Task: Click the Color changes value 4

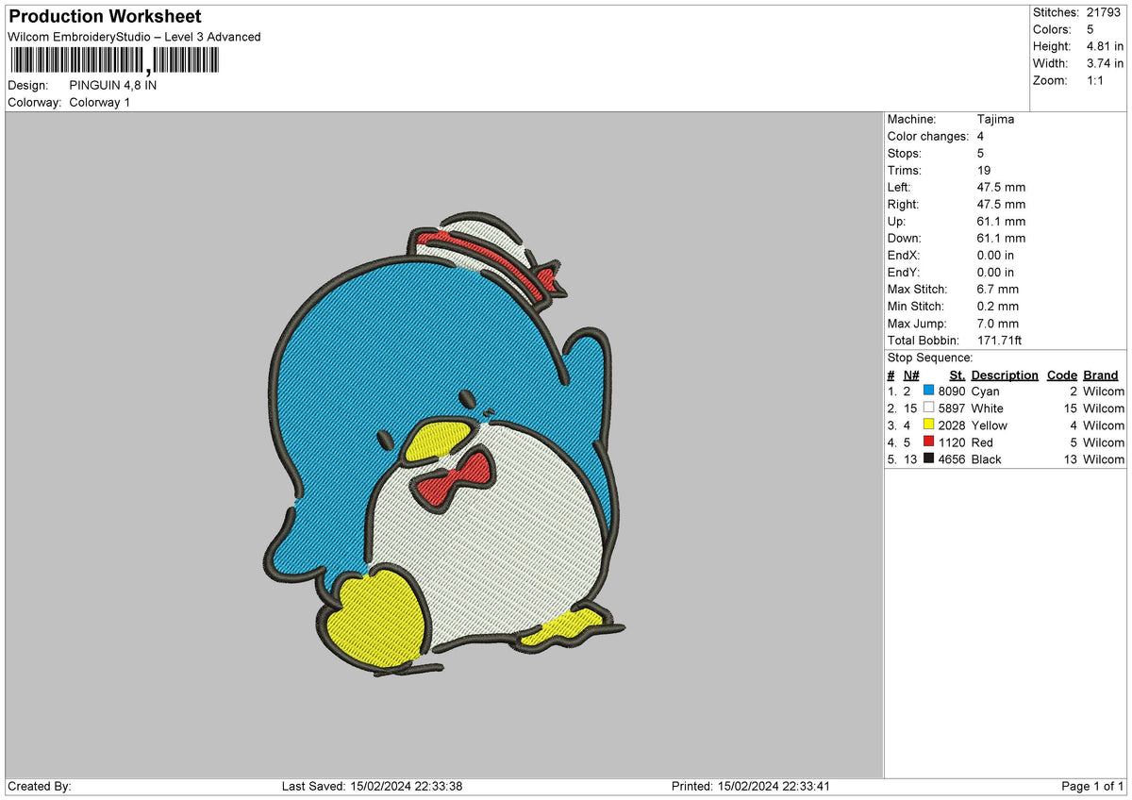Action: click(x=981, y=136)
